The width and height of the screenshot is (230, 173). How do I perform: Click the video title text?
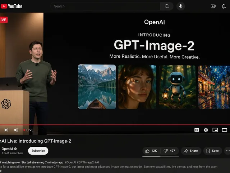click(36, 141)
